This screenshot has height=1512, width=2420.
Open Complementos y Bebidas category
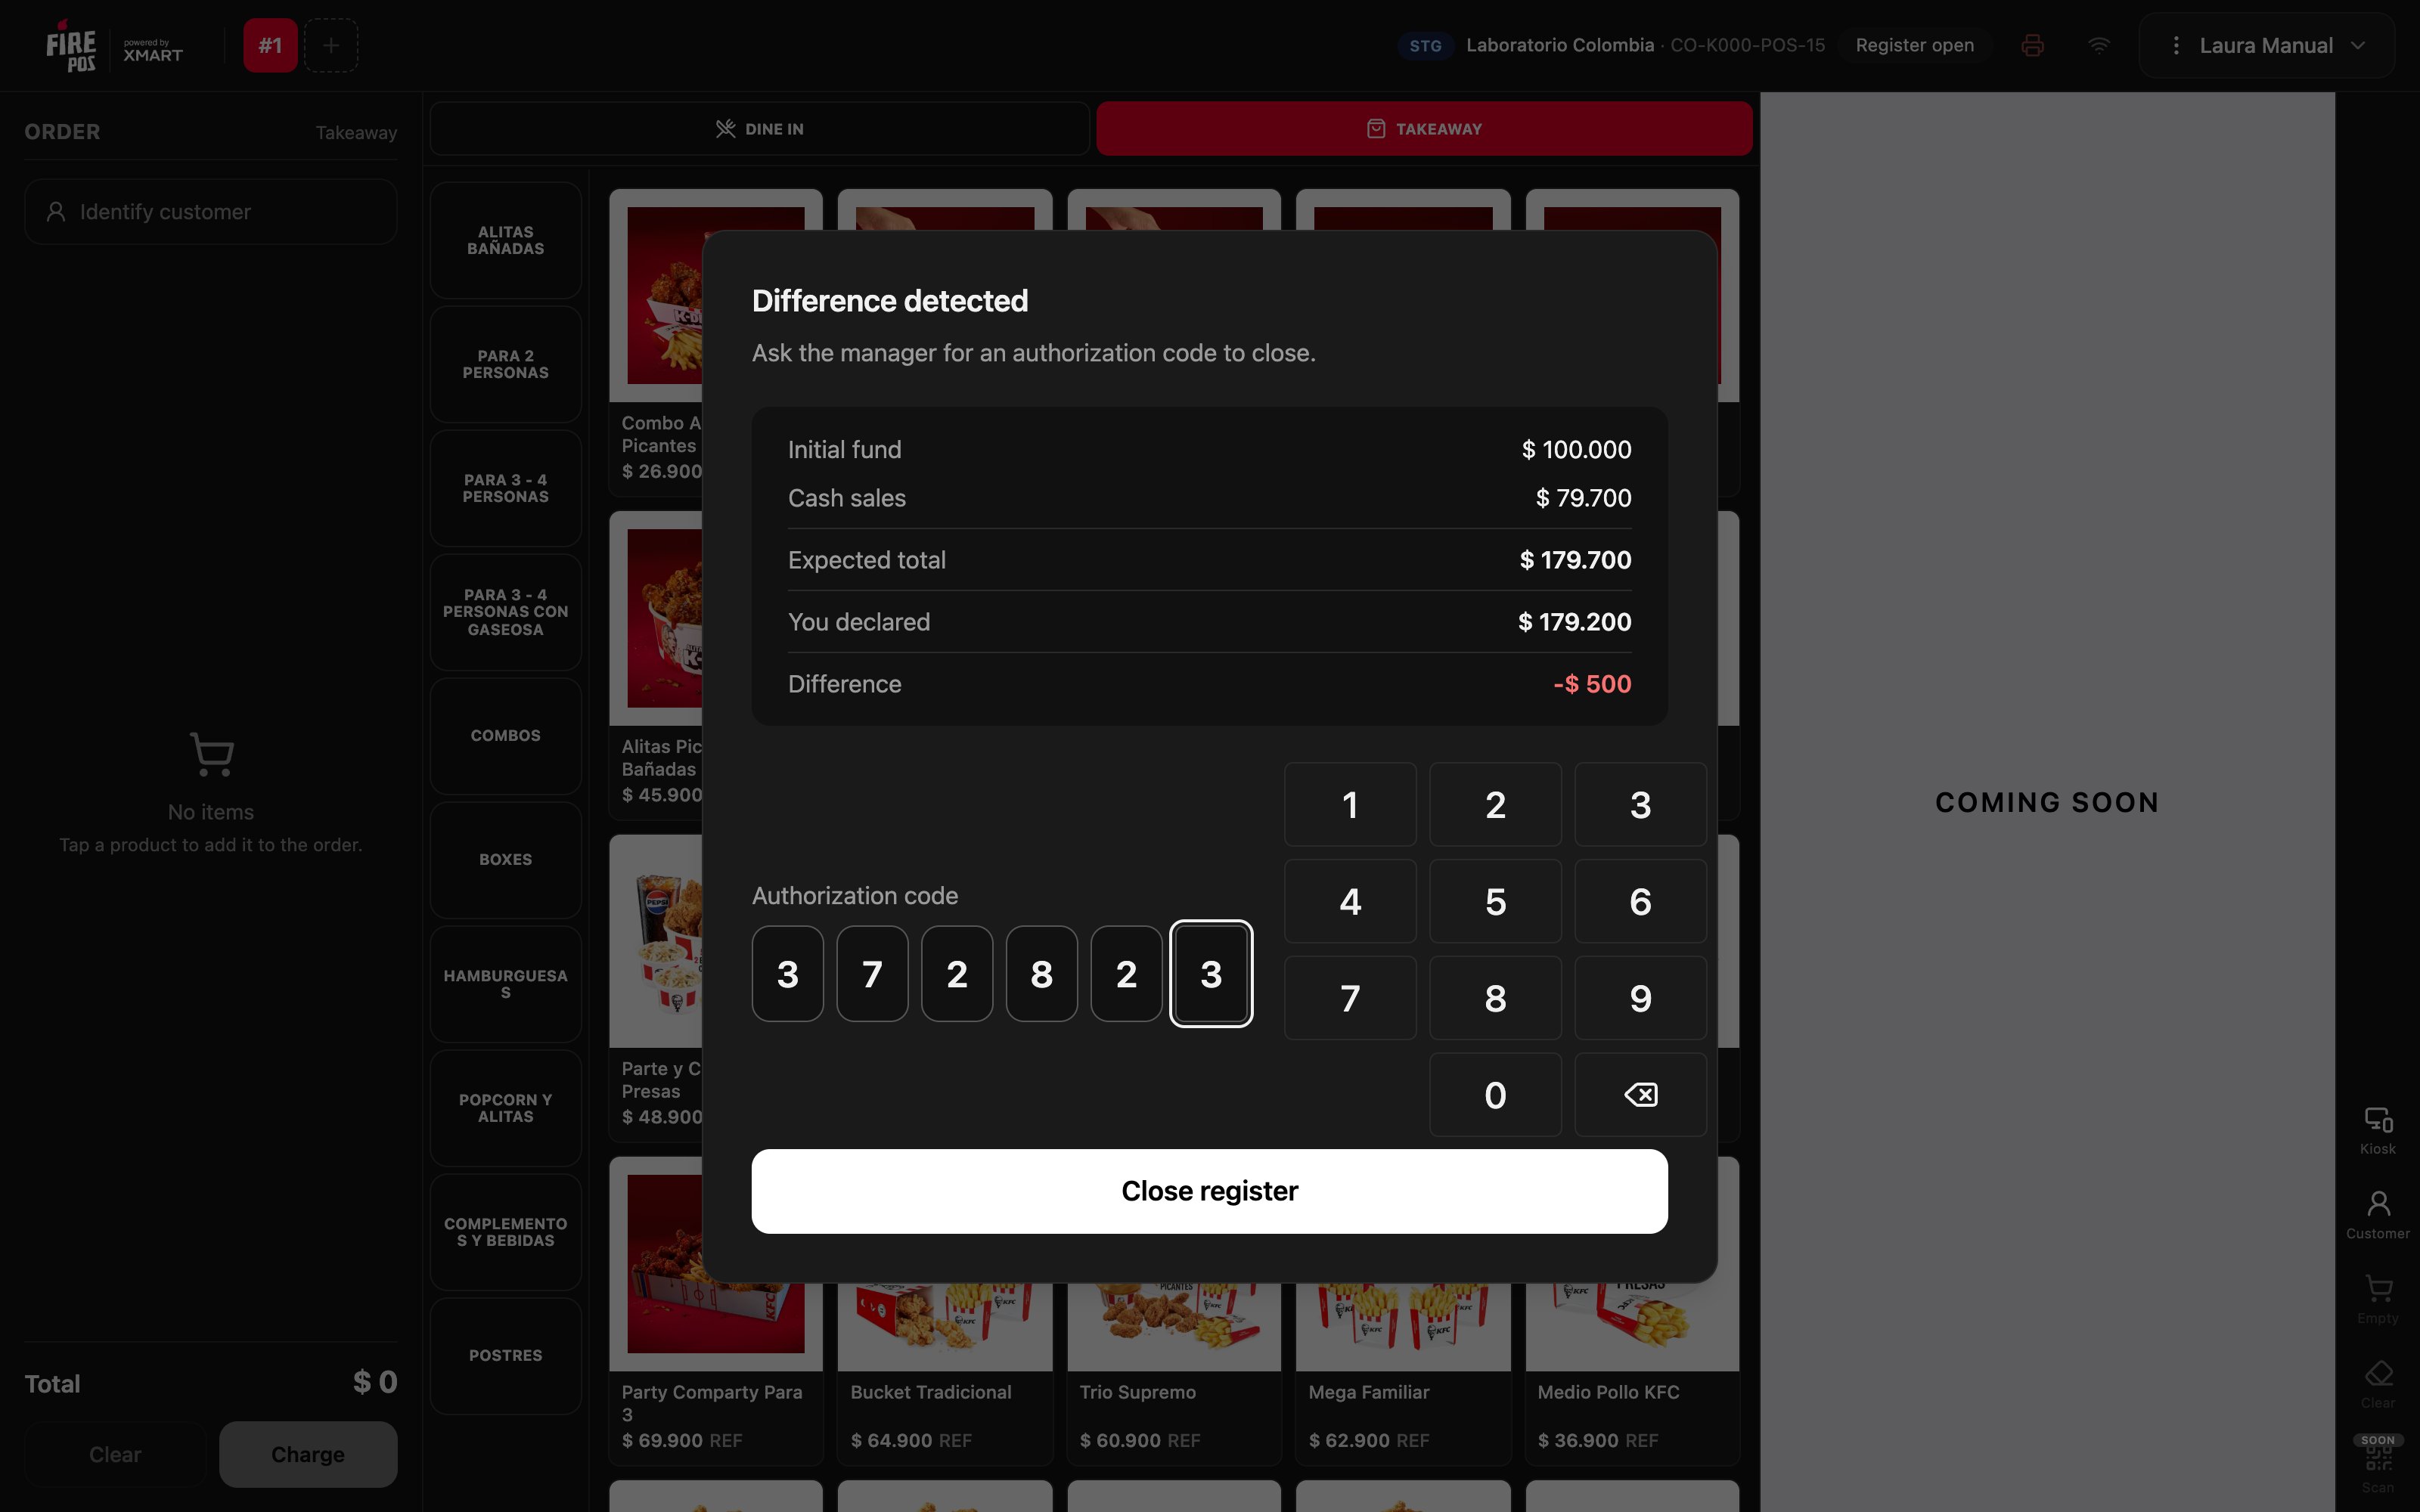[x=506, y=1232]
